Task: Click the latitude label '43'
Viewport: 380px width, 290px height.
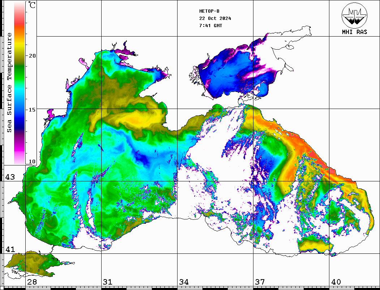Action: [x=10, y=177]
